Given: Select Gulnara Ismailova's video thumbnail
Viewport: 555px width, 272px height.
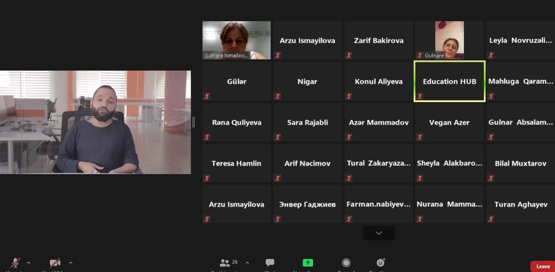Looking at the screenshot, I should [x=236, y=40].
